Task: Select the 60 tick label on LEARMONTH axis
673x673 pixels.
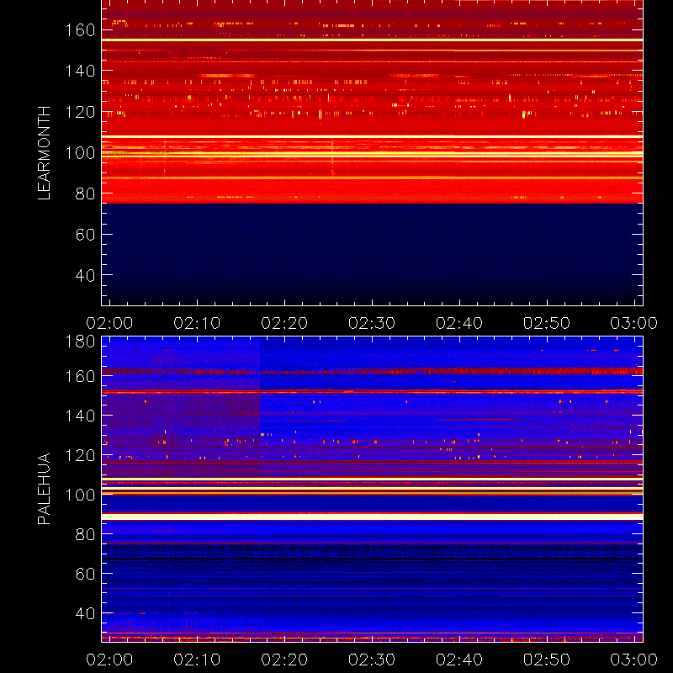Action: 85,235
